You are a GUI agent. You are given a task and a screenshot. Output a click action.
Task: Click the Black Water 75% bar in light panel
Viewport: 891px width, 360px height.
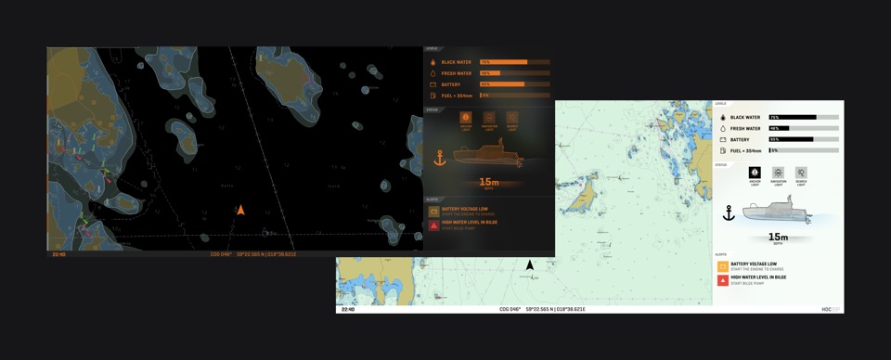pyautogui.click(x=804, y=118)
